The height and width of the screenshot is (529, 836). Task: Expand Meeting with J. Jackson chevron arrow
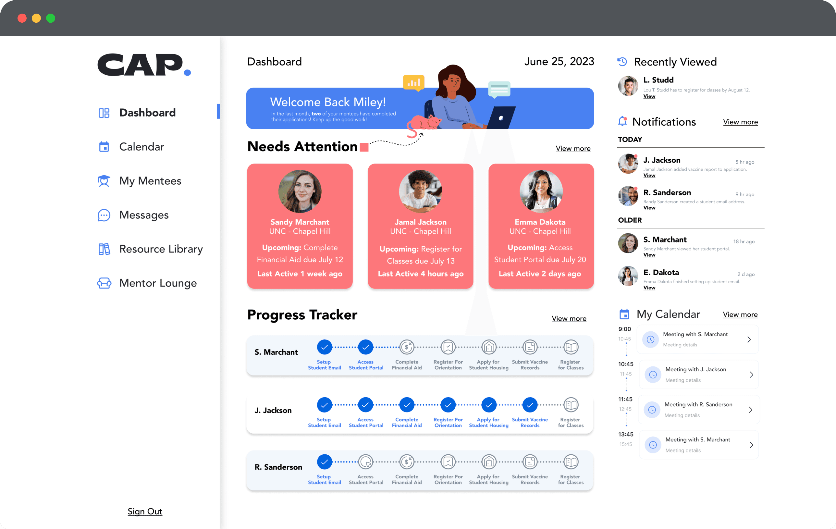click(x=751, y=375)
